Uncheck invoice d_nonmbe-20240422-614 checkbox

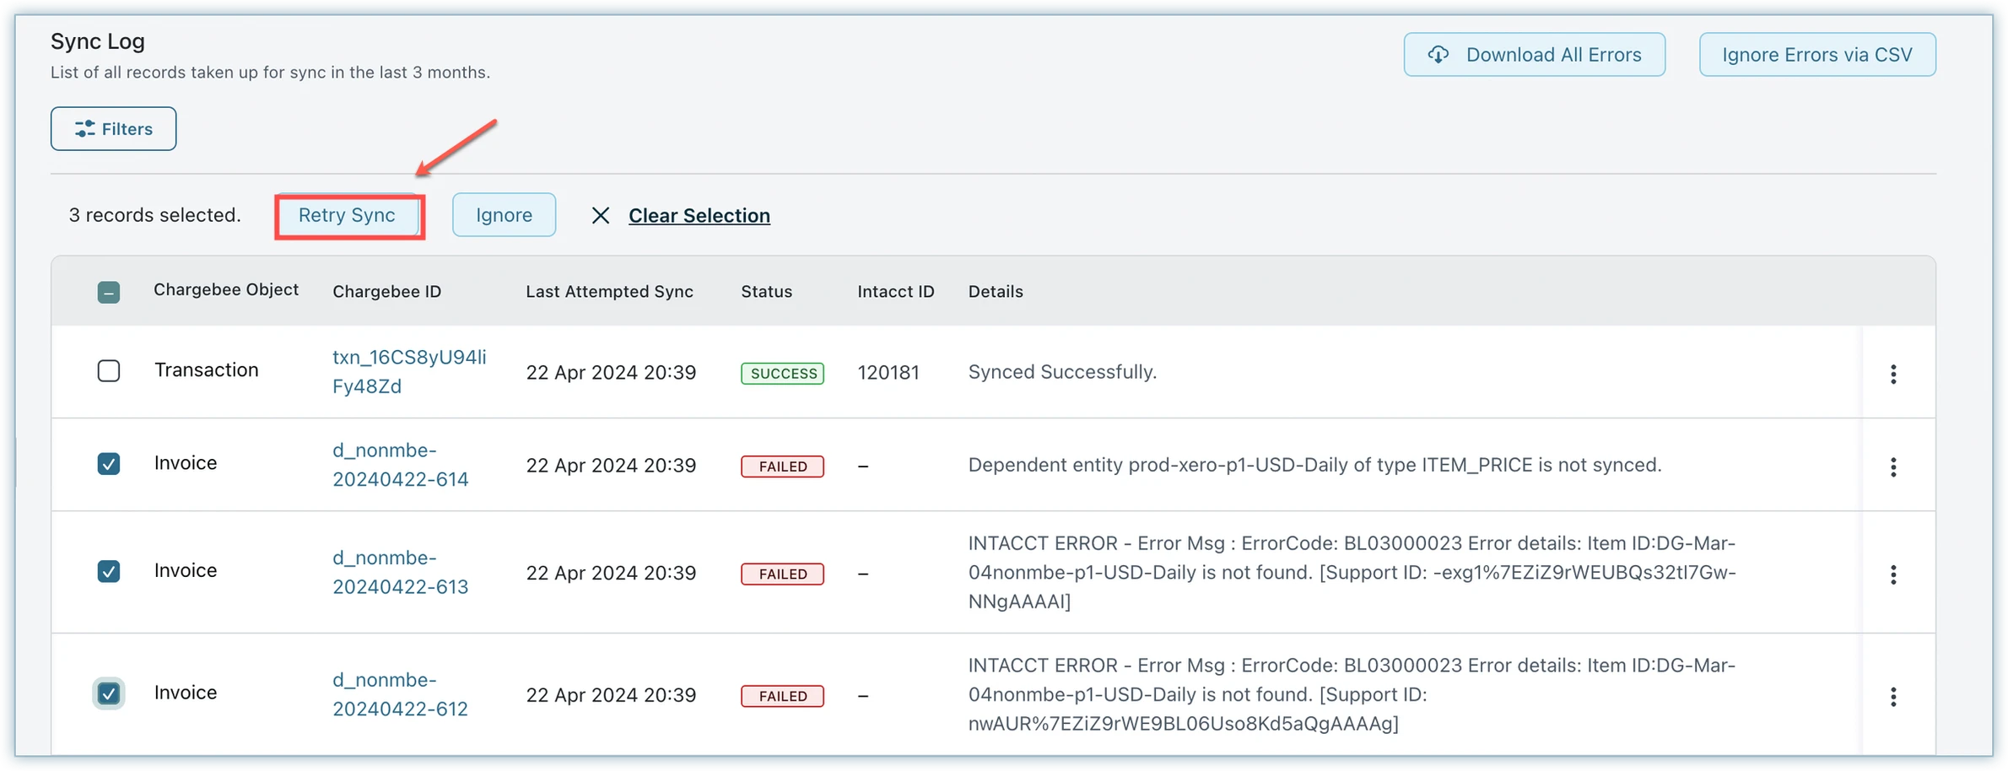[x=109, y=464]
